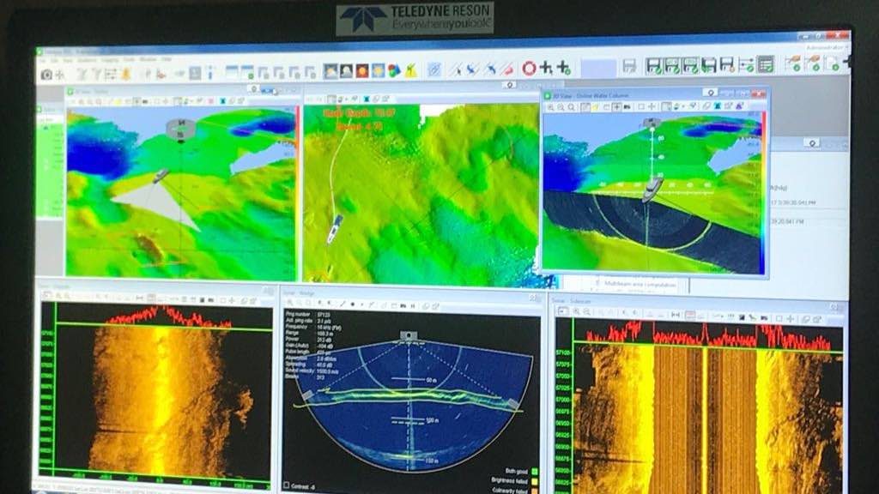Click the blue pencil grid icon
Image resolution: width=879 pixels, height=494 pixels.
pos(434,69)
